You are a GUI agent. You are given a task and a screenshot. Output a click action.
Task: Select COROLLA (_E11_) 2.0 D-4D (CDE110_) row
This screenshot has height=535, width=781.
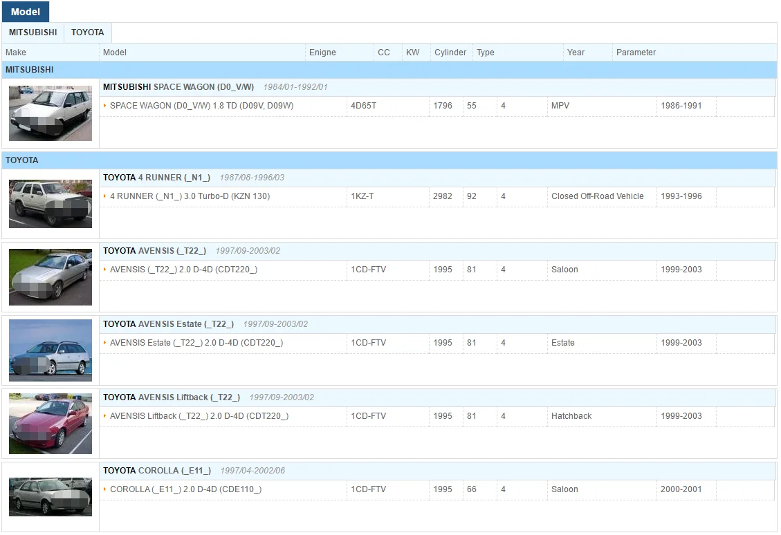[x=437, y=489]
